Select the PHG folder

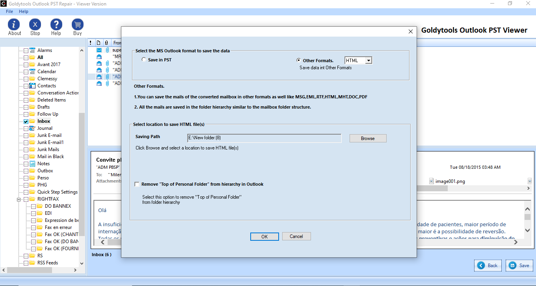tap(42, 185)
